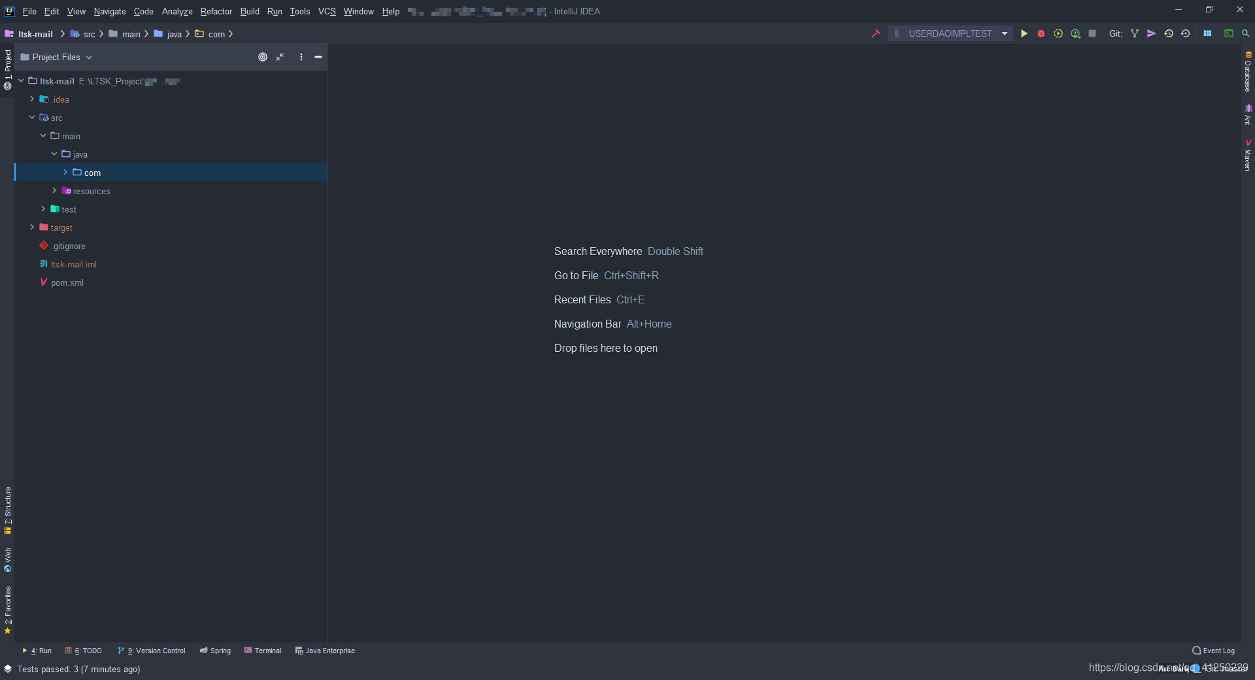Collapse all with the arrows icon
This screenshot has height=680, width=1255.
pyautogui.click(x=280, y=57)
